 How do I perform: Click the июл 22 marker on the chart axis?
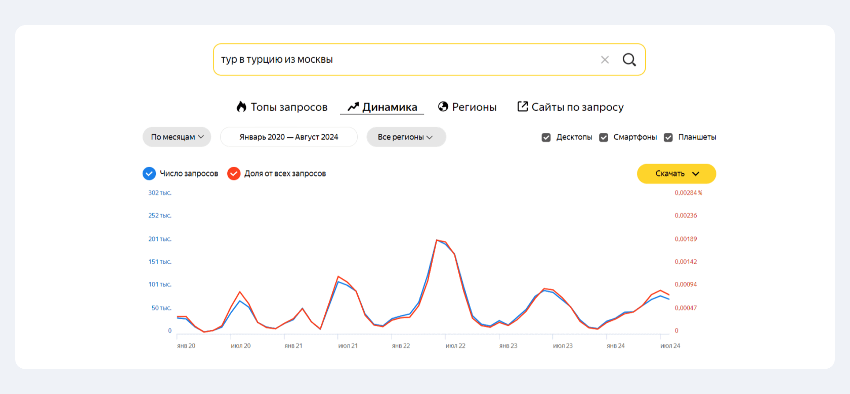(x=455, y=346)
